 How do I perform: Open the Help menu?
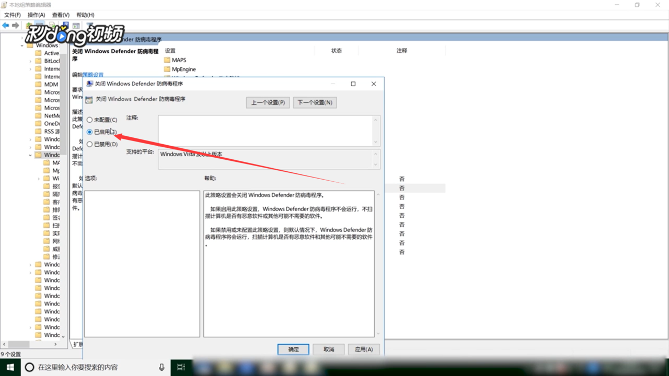85,15
